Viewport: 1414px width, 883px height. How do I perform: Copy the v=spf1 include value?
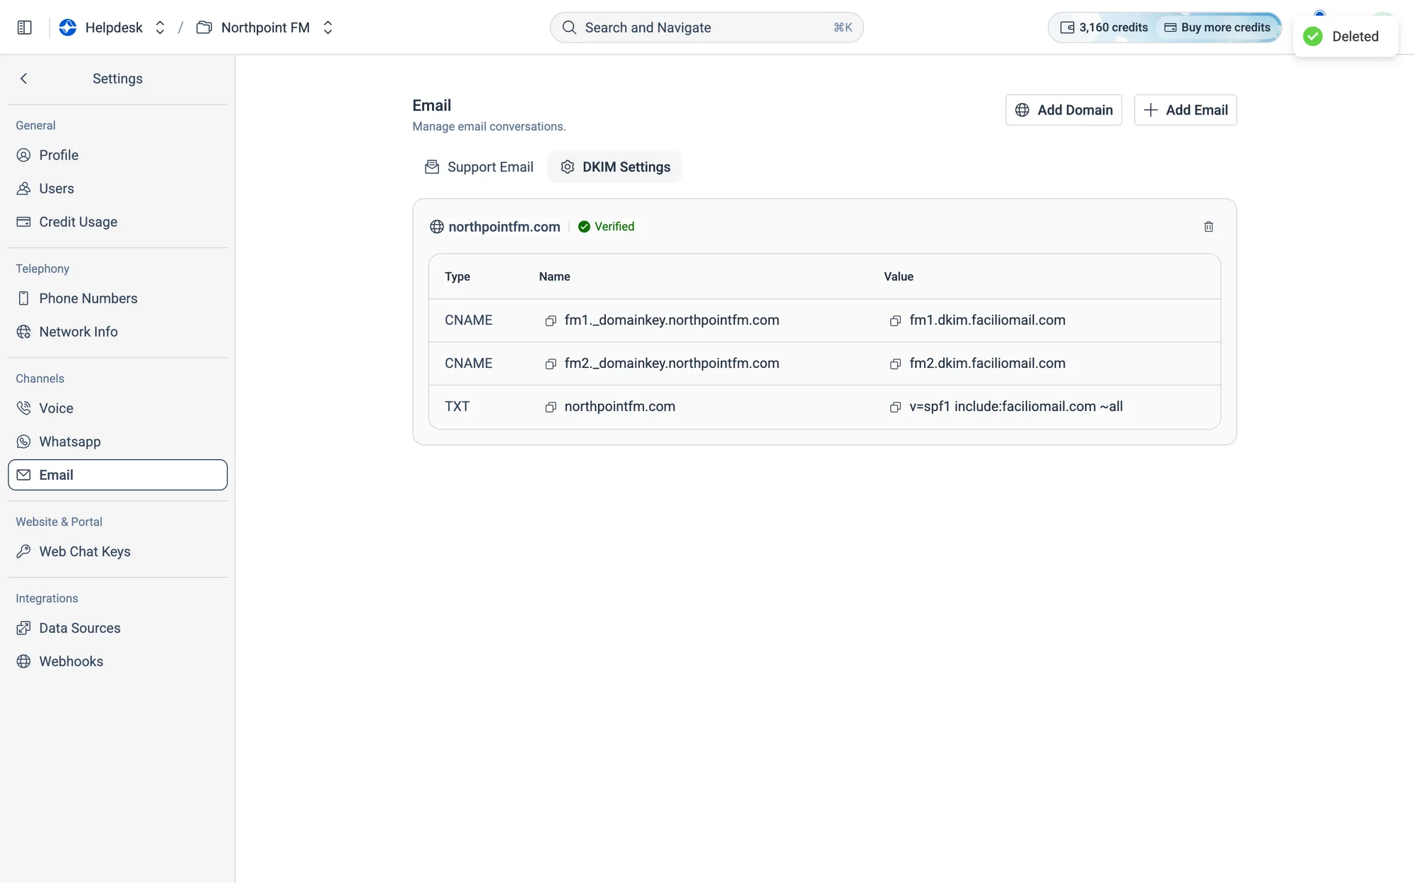(895, 407)
